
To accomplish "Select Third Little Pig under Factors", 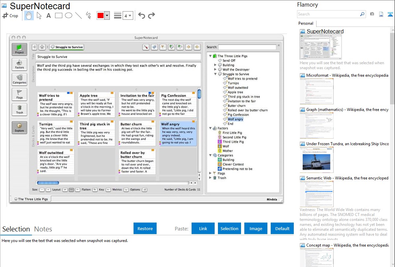I will tap(231, 142).
